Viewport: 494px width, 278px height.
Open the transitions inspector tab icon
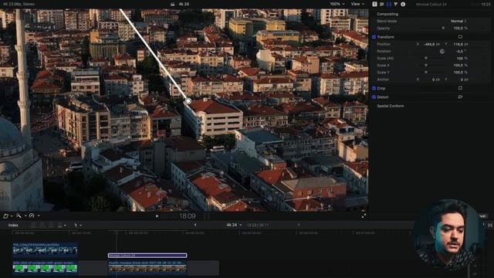pyautogui.click(x=374, y=4)
